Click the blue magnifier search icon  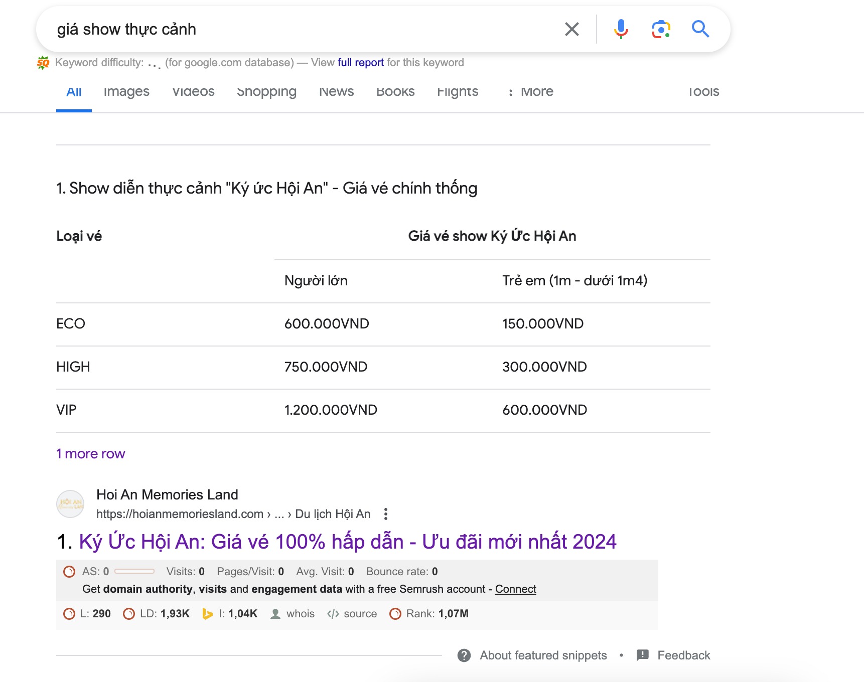(700, 29)
